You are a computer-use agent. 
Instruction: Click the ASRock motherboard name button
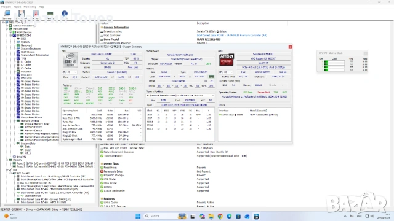coord(180,55)
